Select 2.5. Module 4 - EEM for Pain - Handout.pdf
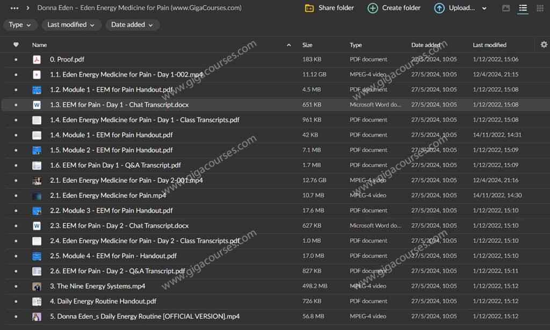Image resolution: width=550 pixels, height=330 pixels. pos(113,256)
